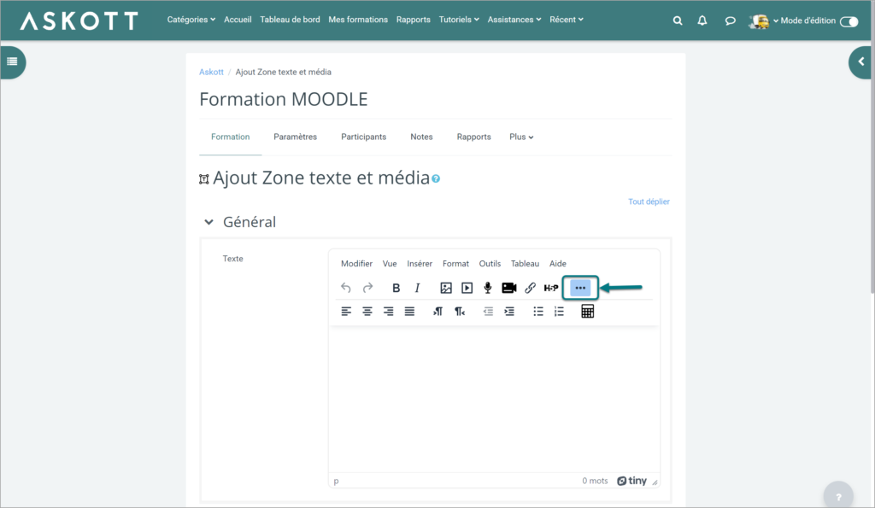This screenshot has width=875, height=508.
Task: Click inside the text editor area
Action: [x=494, y=399]
